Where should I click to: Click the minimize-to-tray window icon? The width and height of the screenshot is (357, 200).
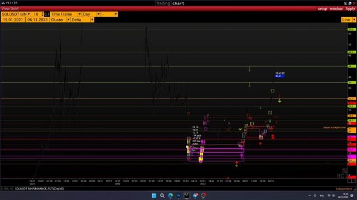345,3
